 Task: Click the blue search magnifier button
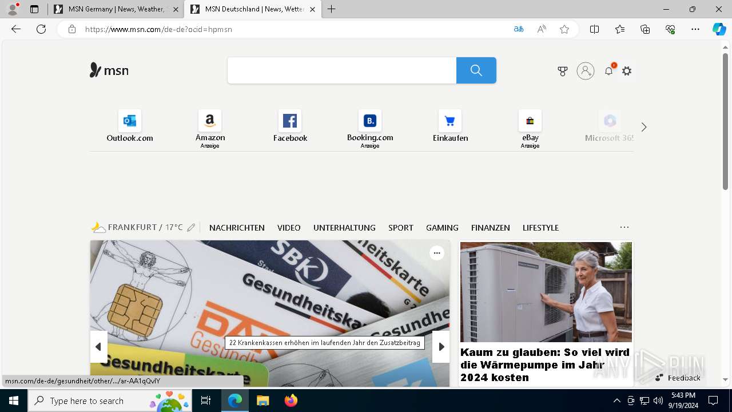(x=476, y=70)
